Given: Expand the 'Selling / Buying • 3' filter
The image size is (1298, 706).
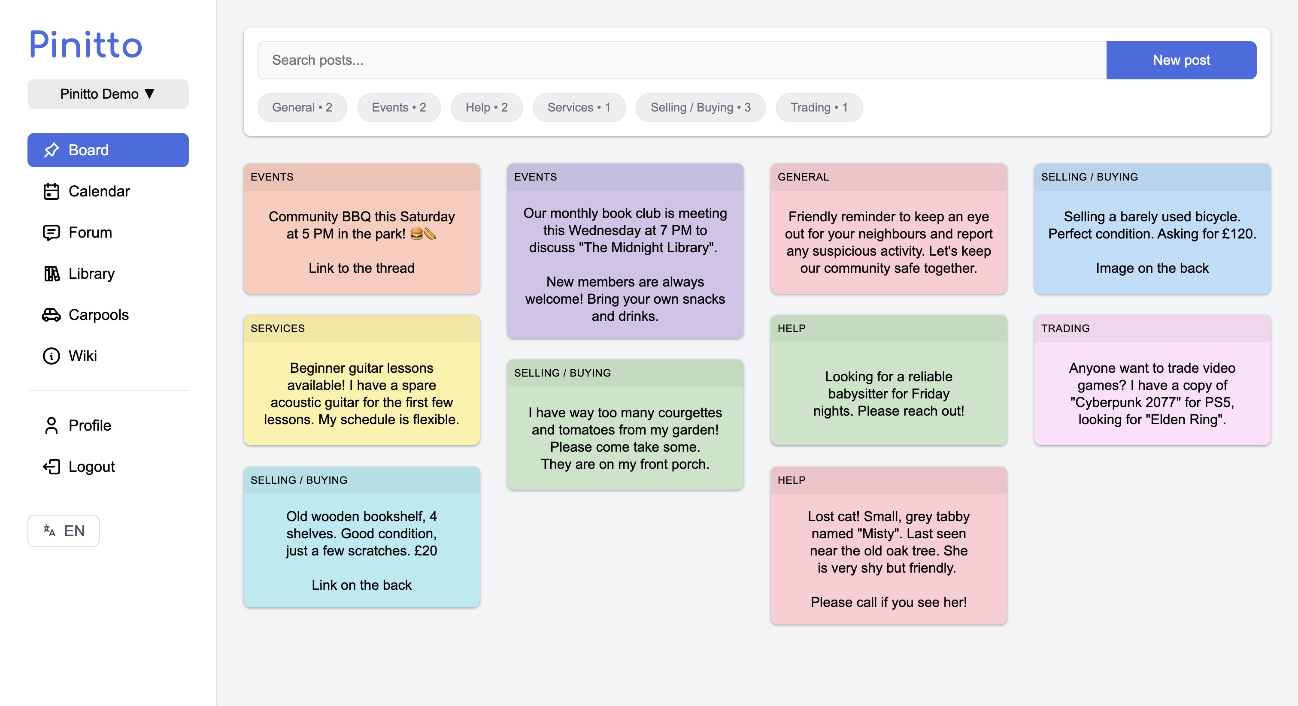Looking at the screenshot, I should (701, 107).
